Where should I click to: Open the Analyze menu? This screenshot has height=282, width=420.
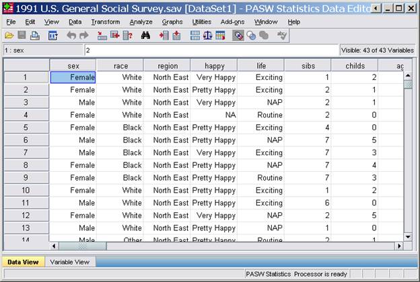141,22
